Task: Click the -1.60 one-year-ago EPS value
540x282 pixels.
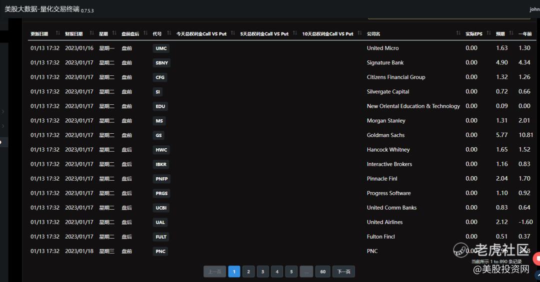Action: (x=526, y=222)
